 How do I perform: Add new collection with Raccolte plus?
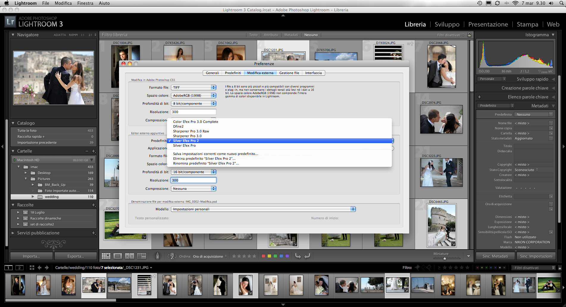click(94, 205)
